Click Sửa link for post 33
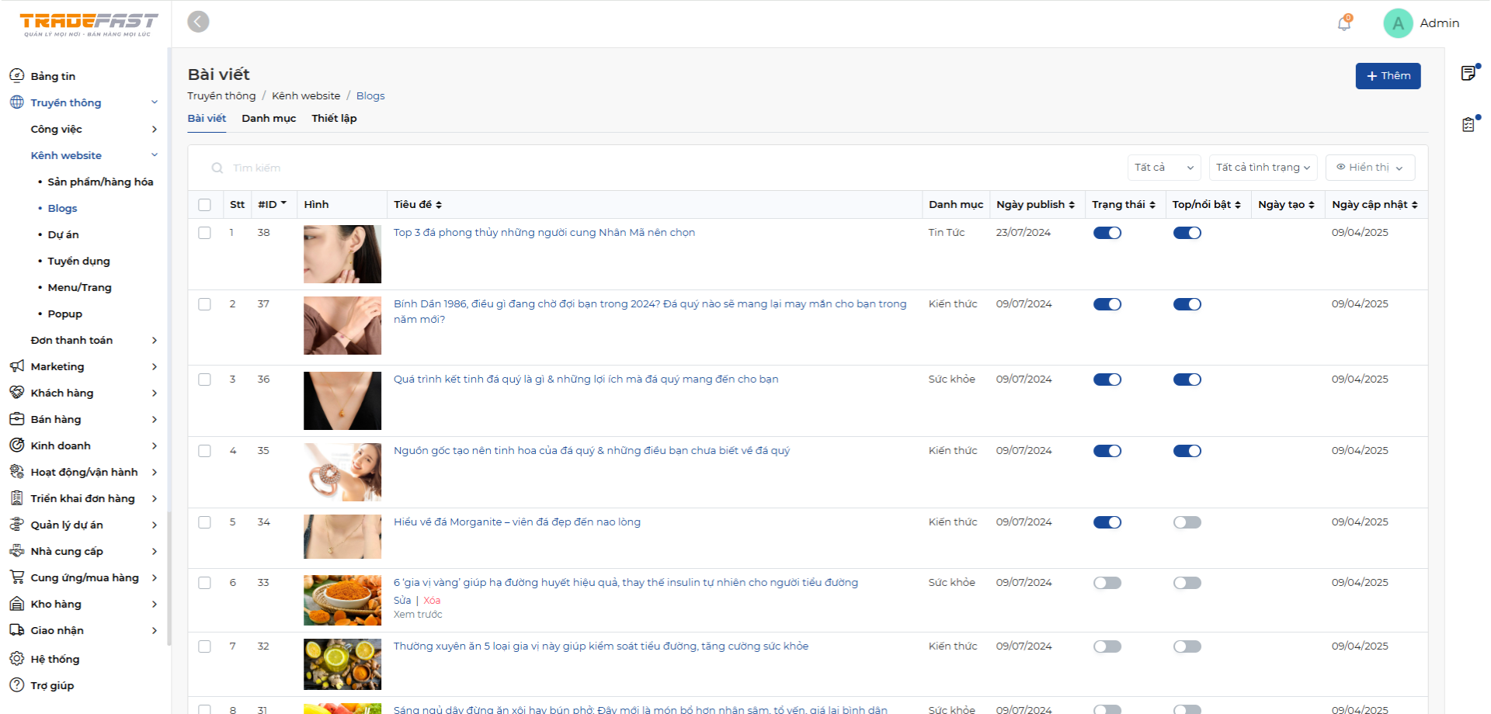 click(402, 601)
